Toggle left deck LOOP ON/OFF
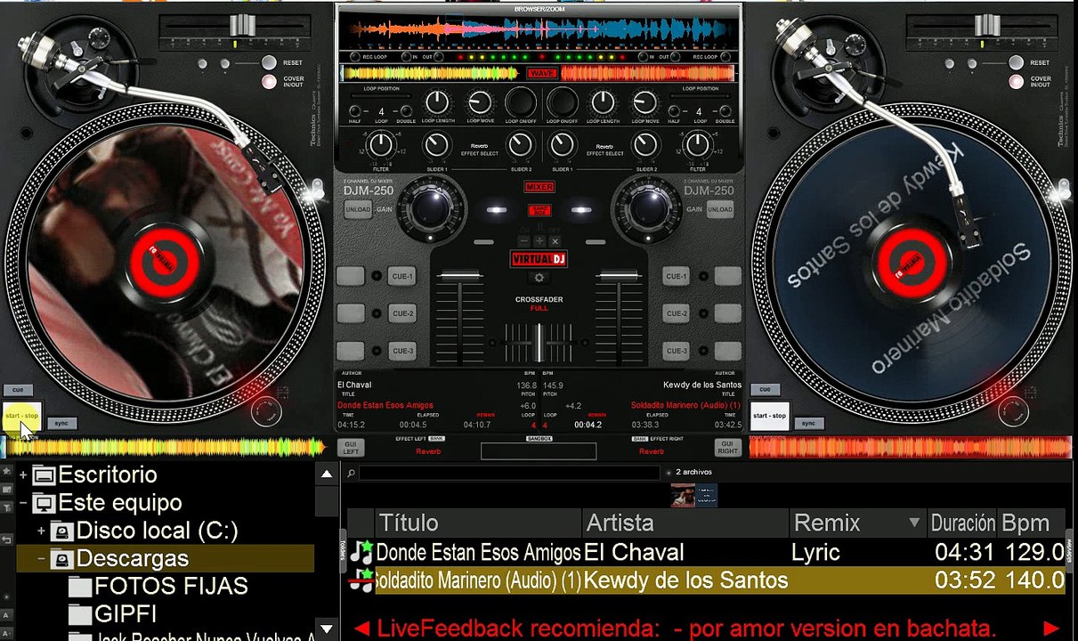This screenshot has width=1078, height=641. tap(521, 102)
